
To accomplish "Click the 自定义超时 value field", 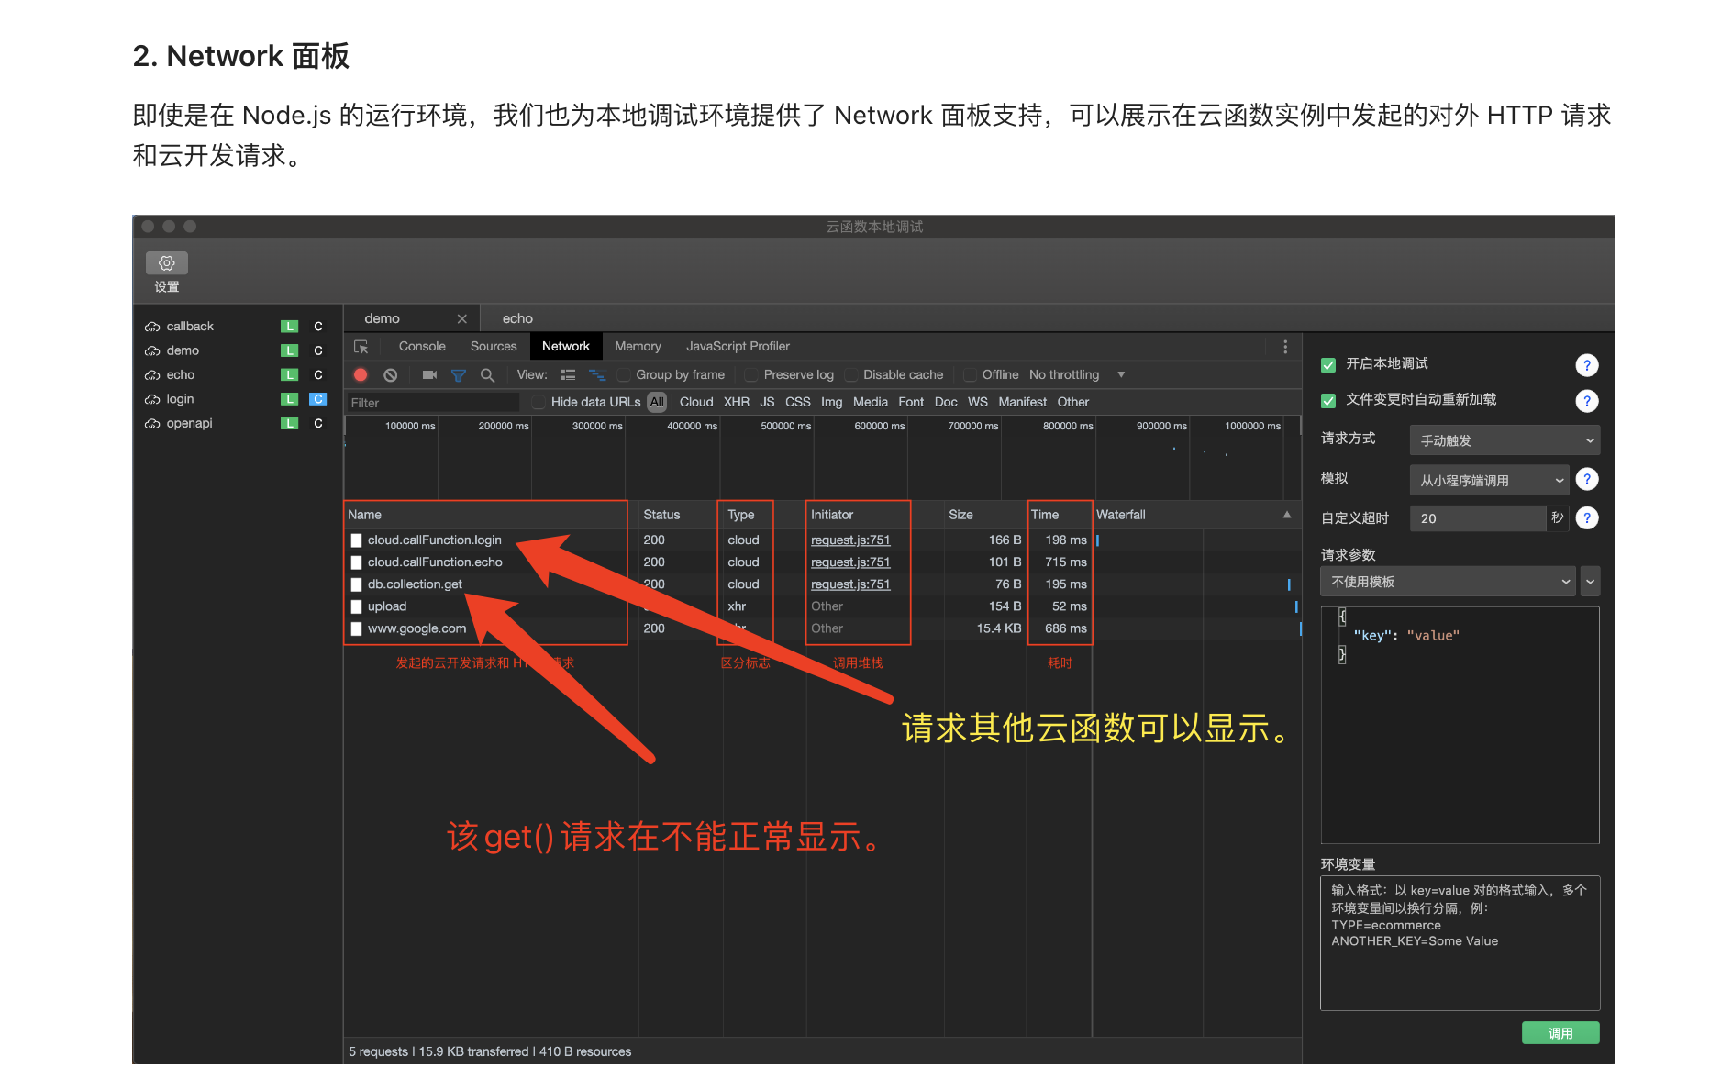I will [x=1478, y=518].
